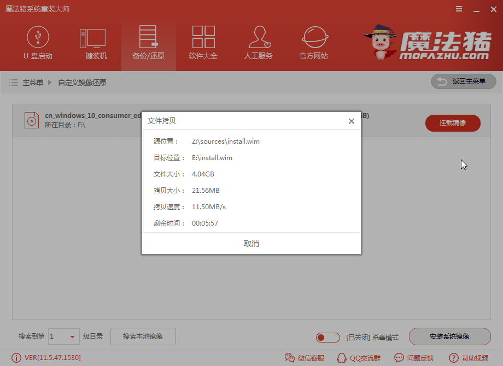Mount the image using 挂载镜像
The image size is (503, 366).
[x=453, y=123]
